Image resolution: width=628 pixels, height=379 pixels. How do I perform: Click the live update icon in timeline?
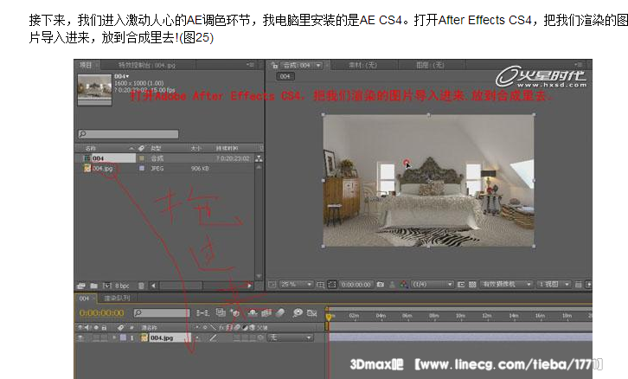pyautogui.click(x=221, y=312)
